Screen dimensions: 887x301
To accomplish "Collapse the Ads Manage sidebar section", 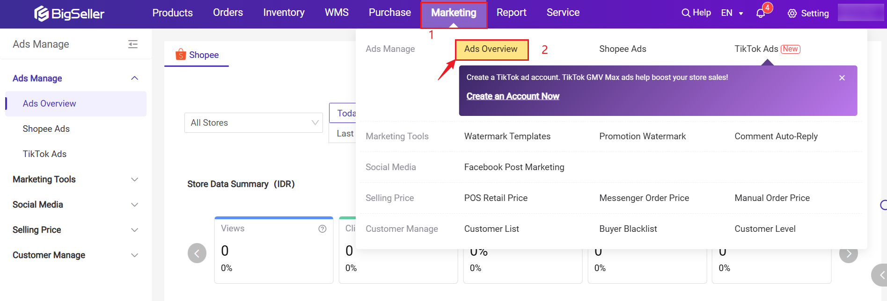I will pos(135,78).
